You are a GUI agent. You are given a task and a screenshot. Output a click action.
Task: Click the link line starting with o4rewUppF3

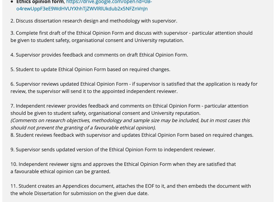[x=82, y=9]
